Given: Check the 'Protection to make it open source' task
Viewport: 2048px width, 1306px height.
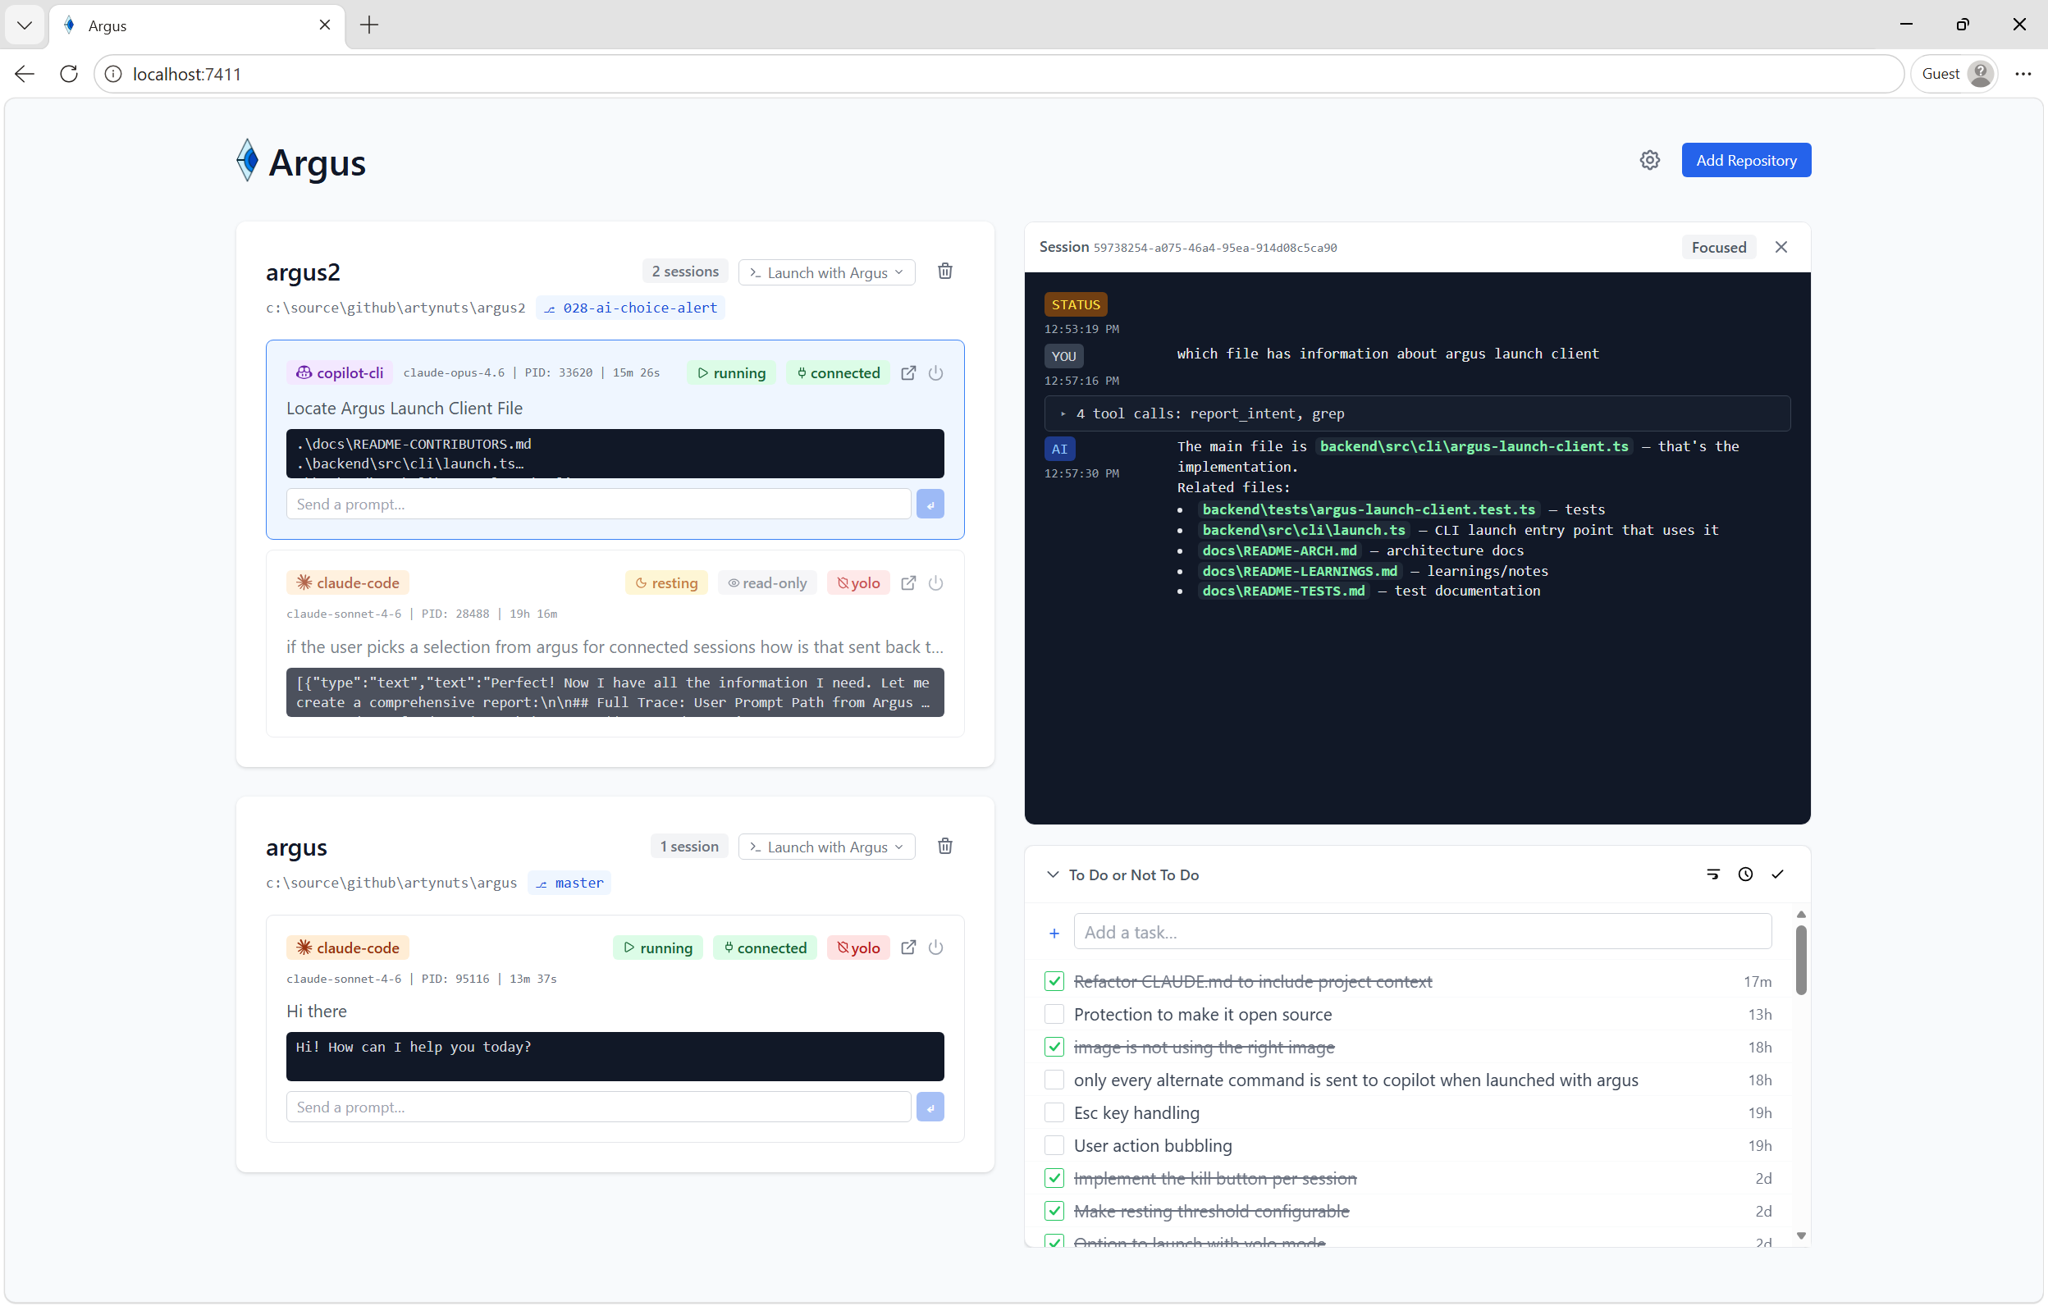Looking at the screenshot, I should point(1054,1013).
